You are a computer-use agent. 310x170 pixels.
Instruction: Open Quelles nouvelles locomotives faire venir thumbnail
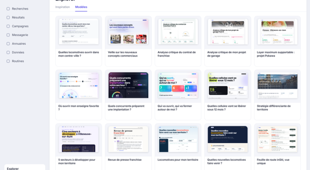[228, 139]
